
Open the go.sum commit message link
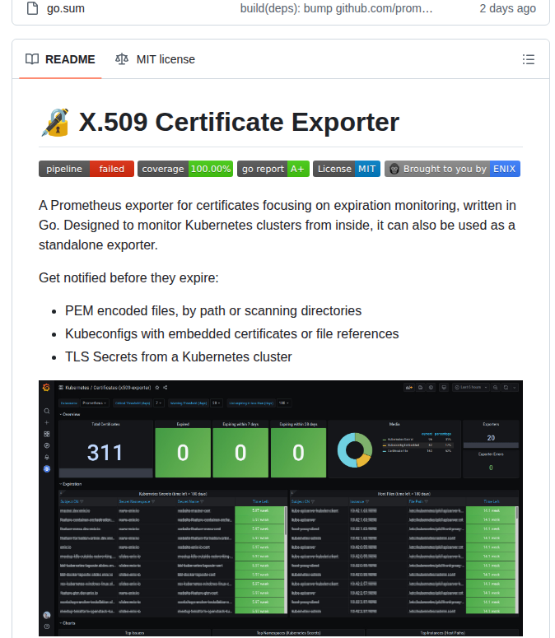(336, 8)
